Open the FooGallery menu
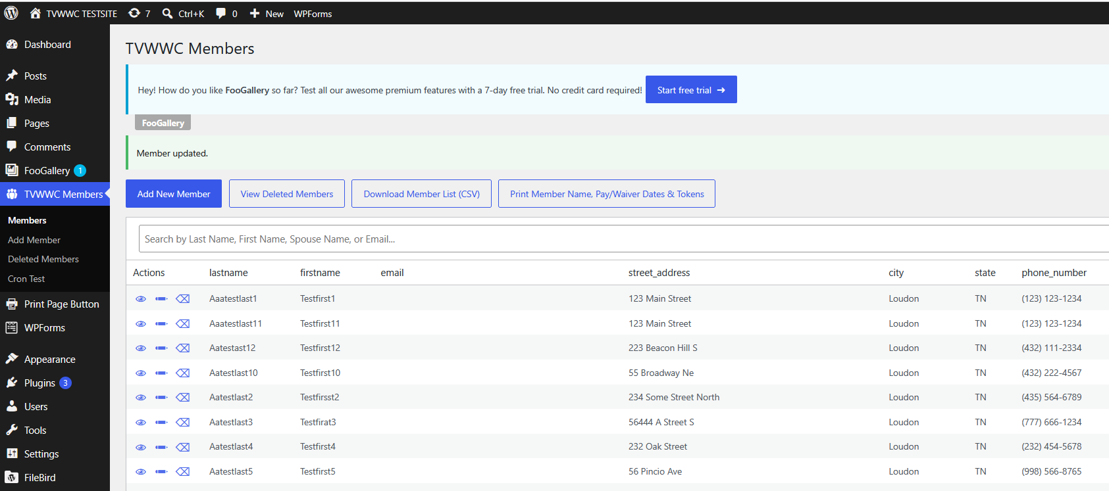The height and width of the screenshot is (491, 1109). pos(55,171)
